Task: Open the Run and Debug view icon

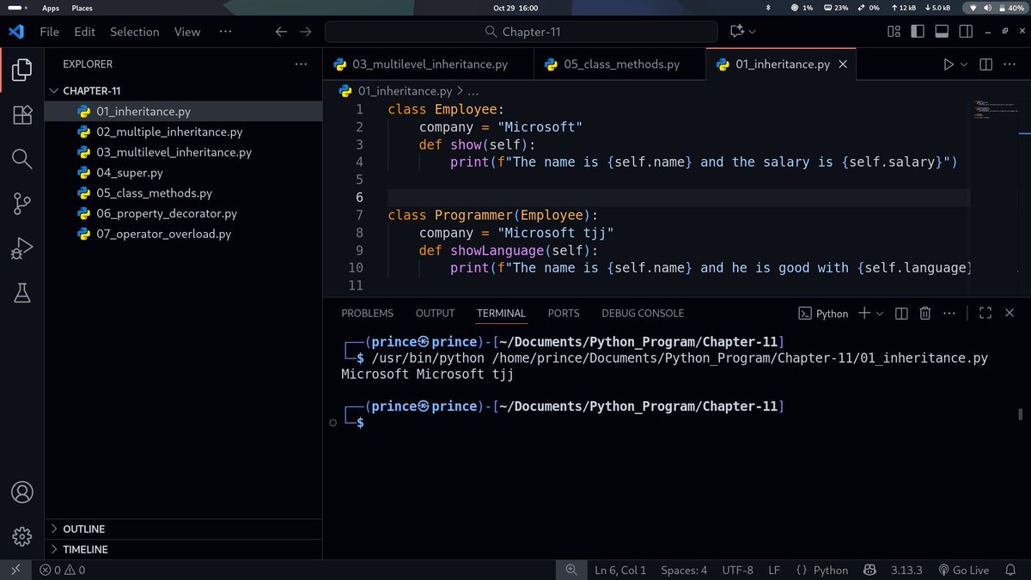Action: click(22, 248)
